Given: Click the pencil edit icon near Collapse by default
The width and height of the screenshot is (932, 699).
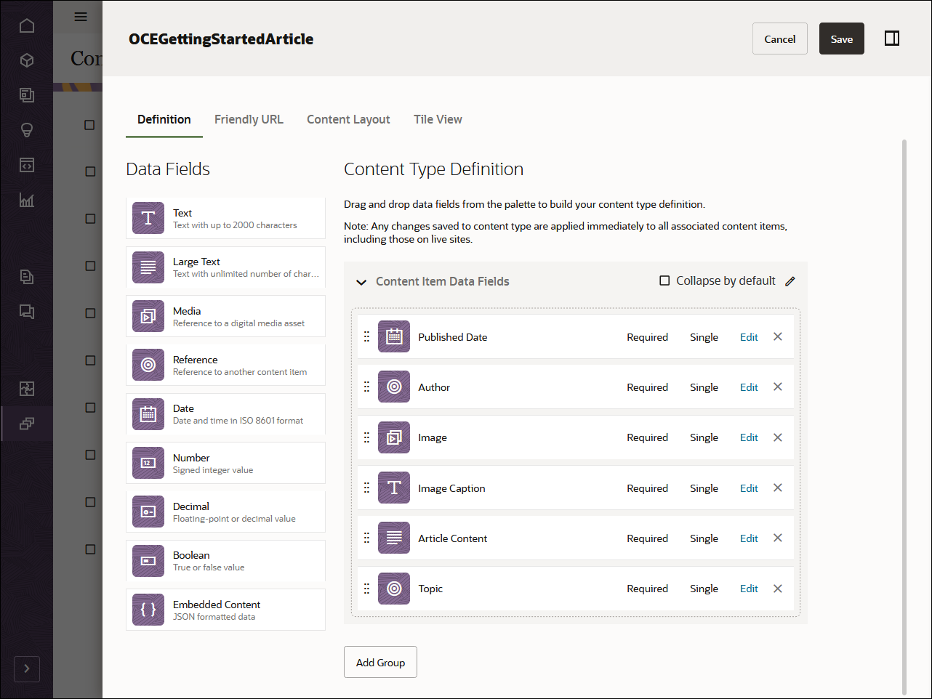Looking at the screenshot, I should [790, 280].
